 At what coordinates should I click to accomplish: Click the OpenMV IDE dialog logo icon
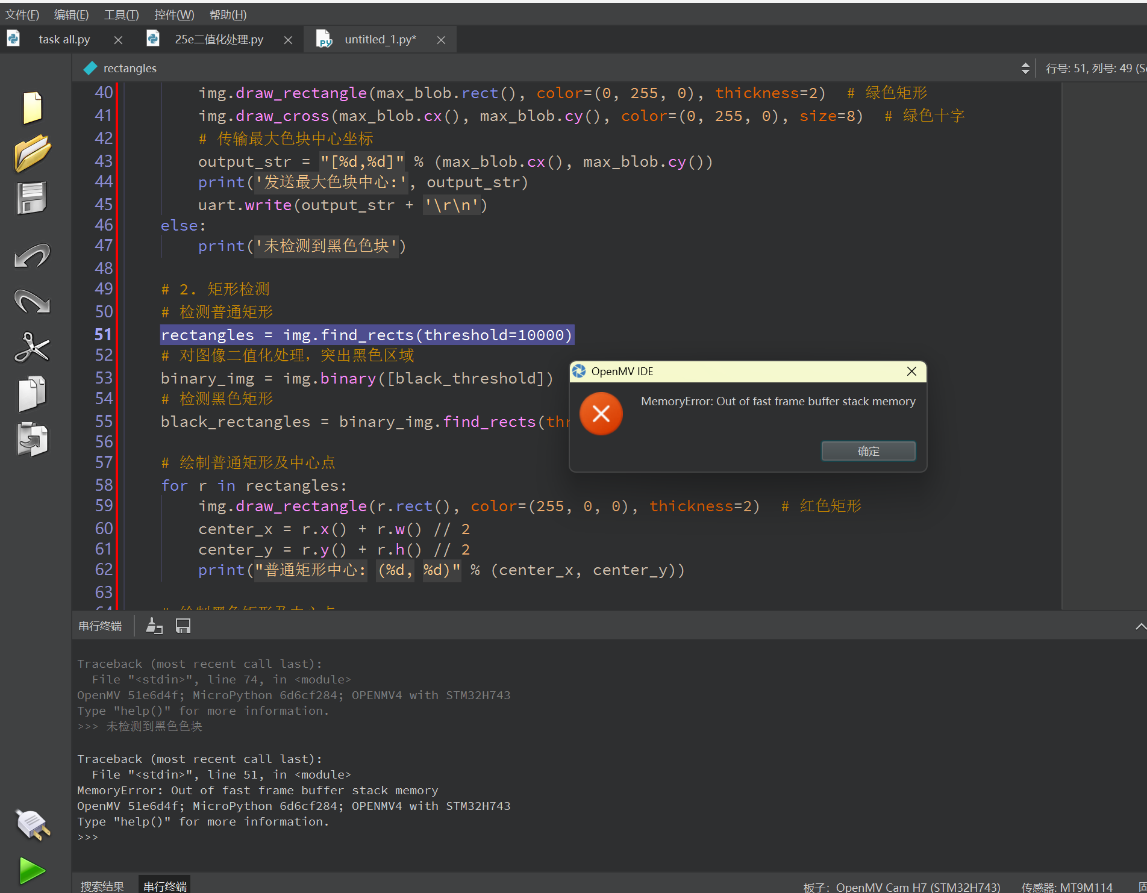pyautogui.click(x=579, y=372)
